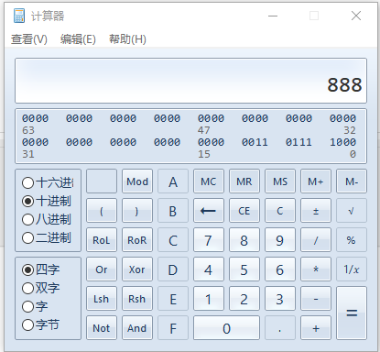Click the minus subtraction button
This screenshot has height=352, width=380.
point(316,299)
